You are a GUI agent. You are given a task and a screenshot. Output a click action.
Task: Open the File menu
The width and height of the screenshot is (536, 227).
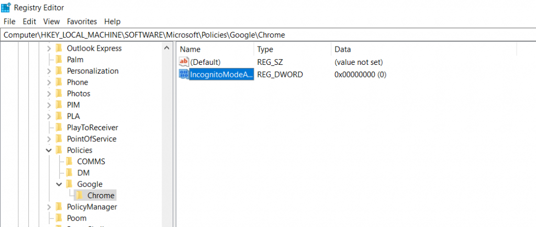(x=9, y=21)
